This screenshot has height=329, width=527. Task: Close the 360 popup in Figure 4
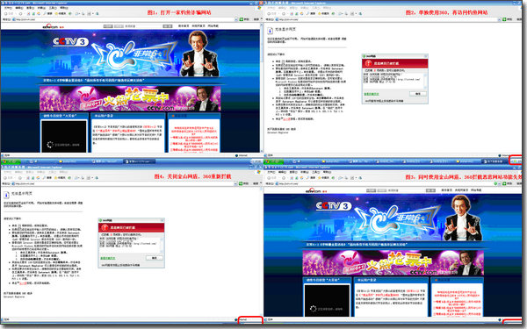pos(162,220)
